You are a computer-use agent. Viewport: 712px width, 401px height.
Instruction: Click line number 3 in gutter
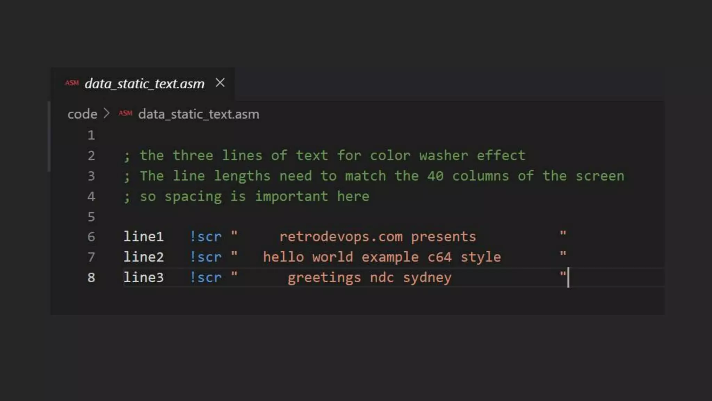click(91, 176)
